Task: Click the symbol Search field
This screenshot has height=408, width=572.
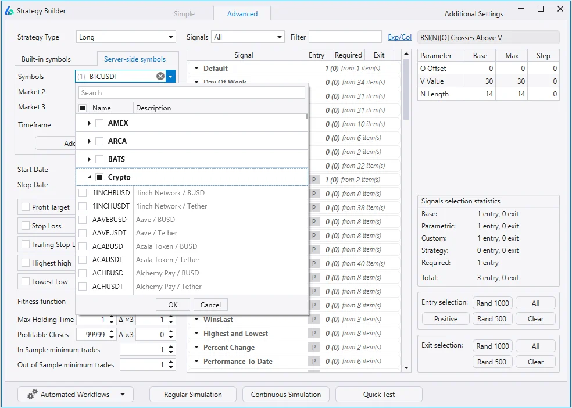Action: click(192, 92)
